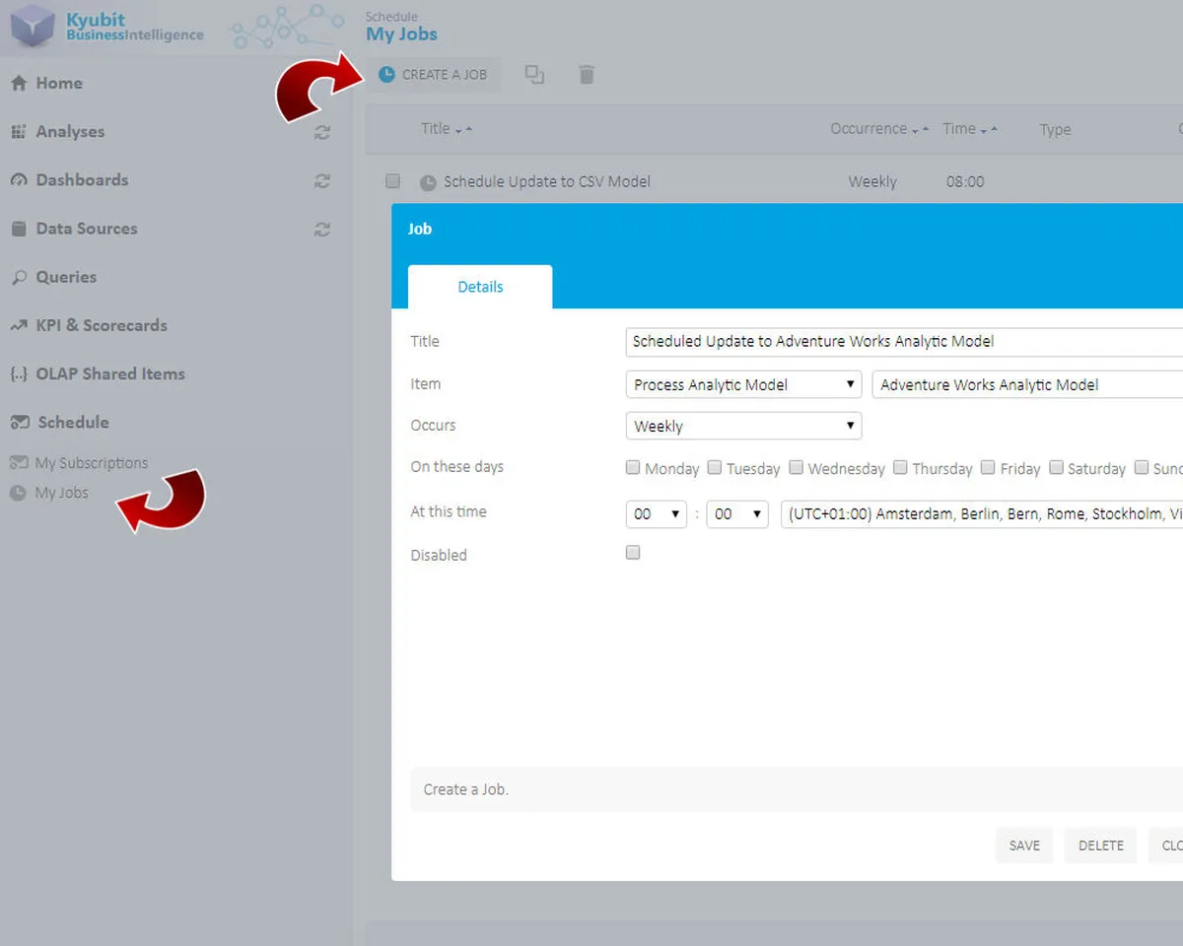Click the Dashboards gauge icon
This screenshot has width=1183, height=946.
click(18, 180)
